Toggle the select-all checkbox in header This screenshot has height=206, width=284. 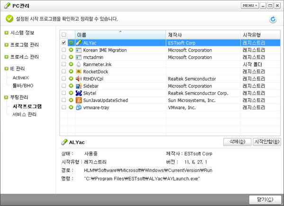tap(64, 35)
